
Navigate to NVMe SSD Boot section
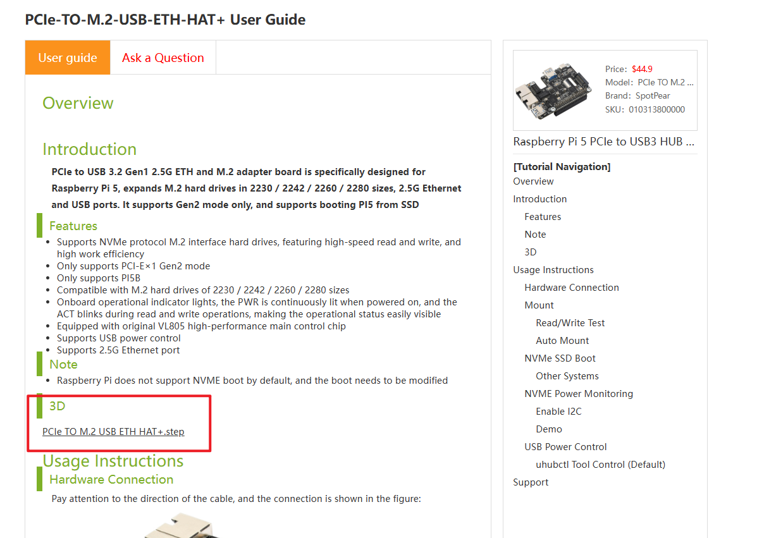(560, 358)
